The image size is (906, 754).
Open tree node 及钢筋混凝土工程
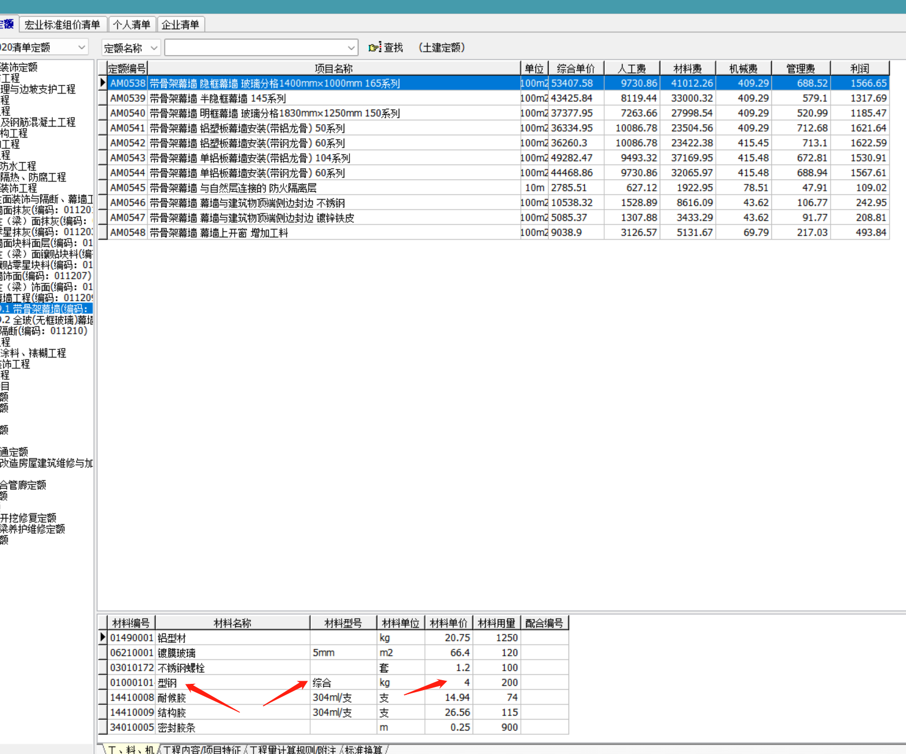(38, 122)
